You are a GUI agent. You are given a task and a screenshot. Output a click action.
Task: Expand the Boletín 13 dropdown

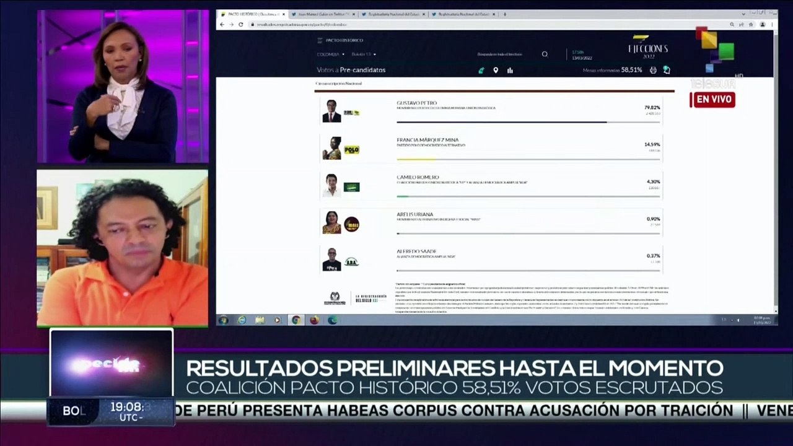(x=364, y=54)
